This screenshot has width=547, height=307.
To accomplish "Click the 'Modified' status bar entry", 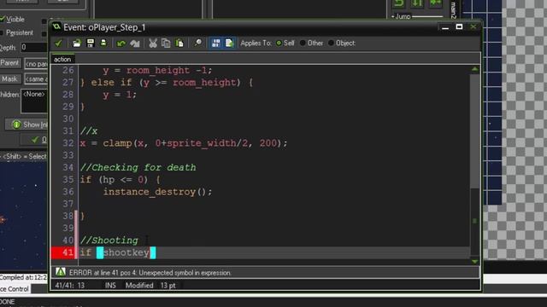I will [139, 286].
